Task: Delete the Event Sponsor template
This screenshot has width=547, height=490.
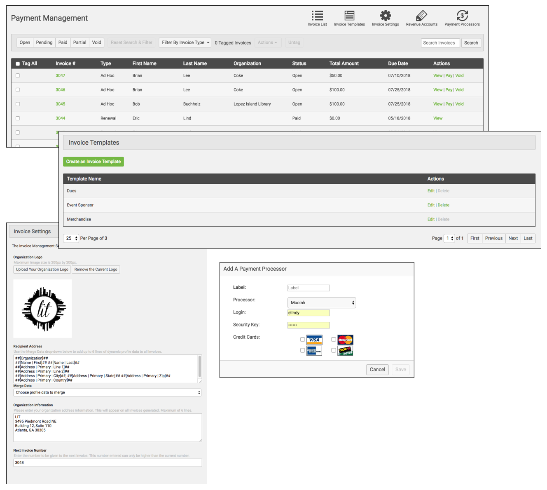Action: [x=444, y=205]
